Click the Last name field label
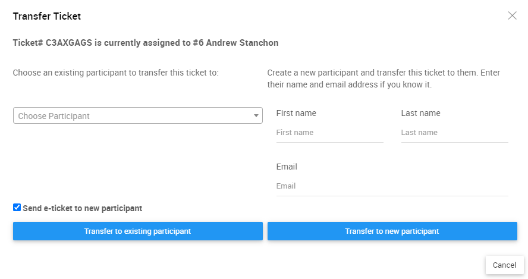This screenshot has width=528, height=279. tap(420, 113)
